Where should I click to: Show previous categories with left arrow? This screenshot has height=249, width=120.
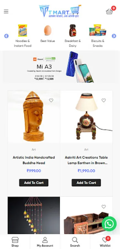(x=6, y=36)
